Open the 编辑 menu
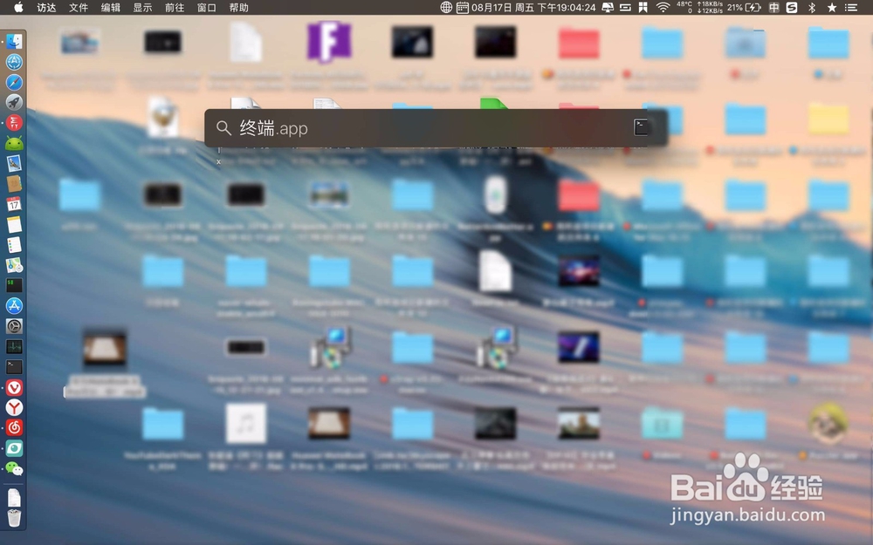Screen dimensions: 873x545 (x=110, y=7)
